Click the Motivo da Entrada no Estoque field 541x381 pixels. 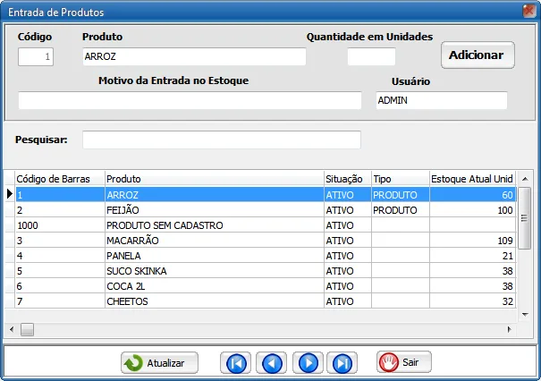190,100
